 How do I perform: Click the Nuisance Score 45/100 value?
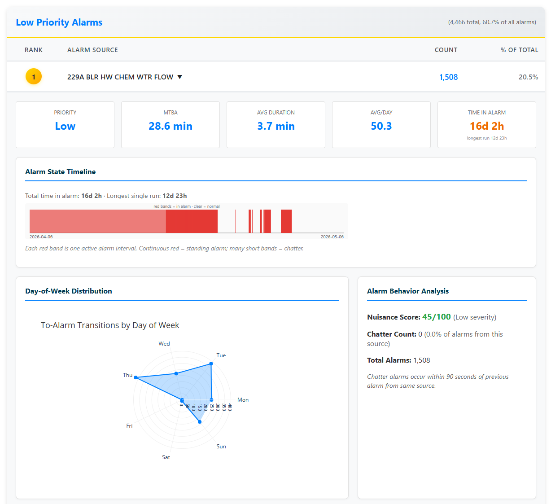tap(437, 317)
